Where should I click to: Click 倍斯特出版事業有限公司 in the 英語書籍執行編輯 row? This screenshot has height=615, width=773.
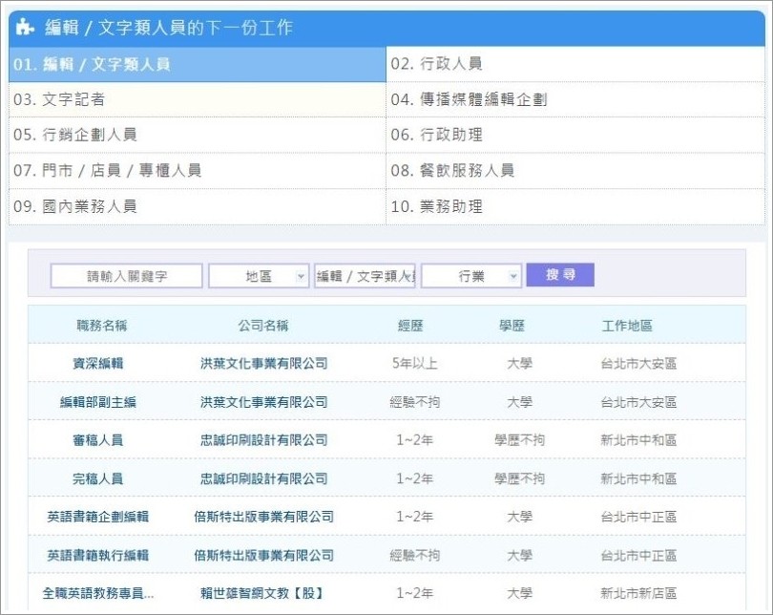[x=263, y=555]
